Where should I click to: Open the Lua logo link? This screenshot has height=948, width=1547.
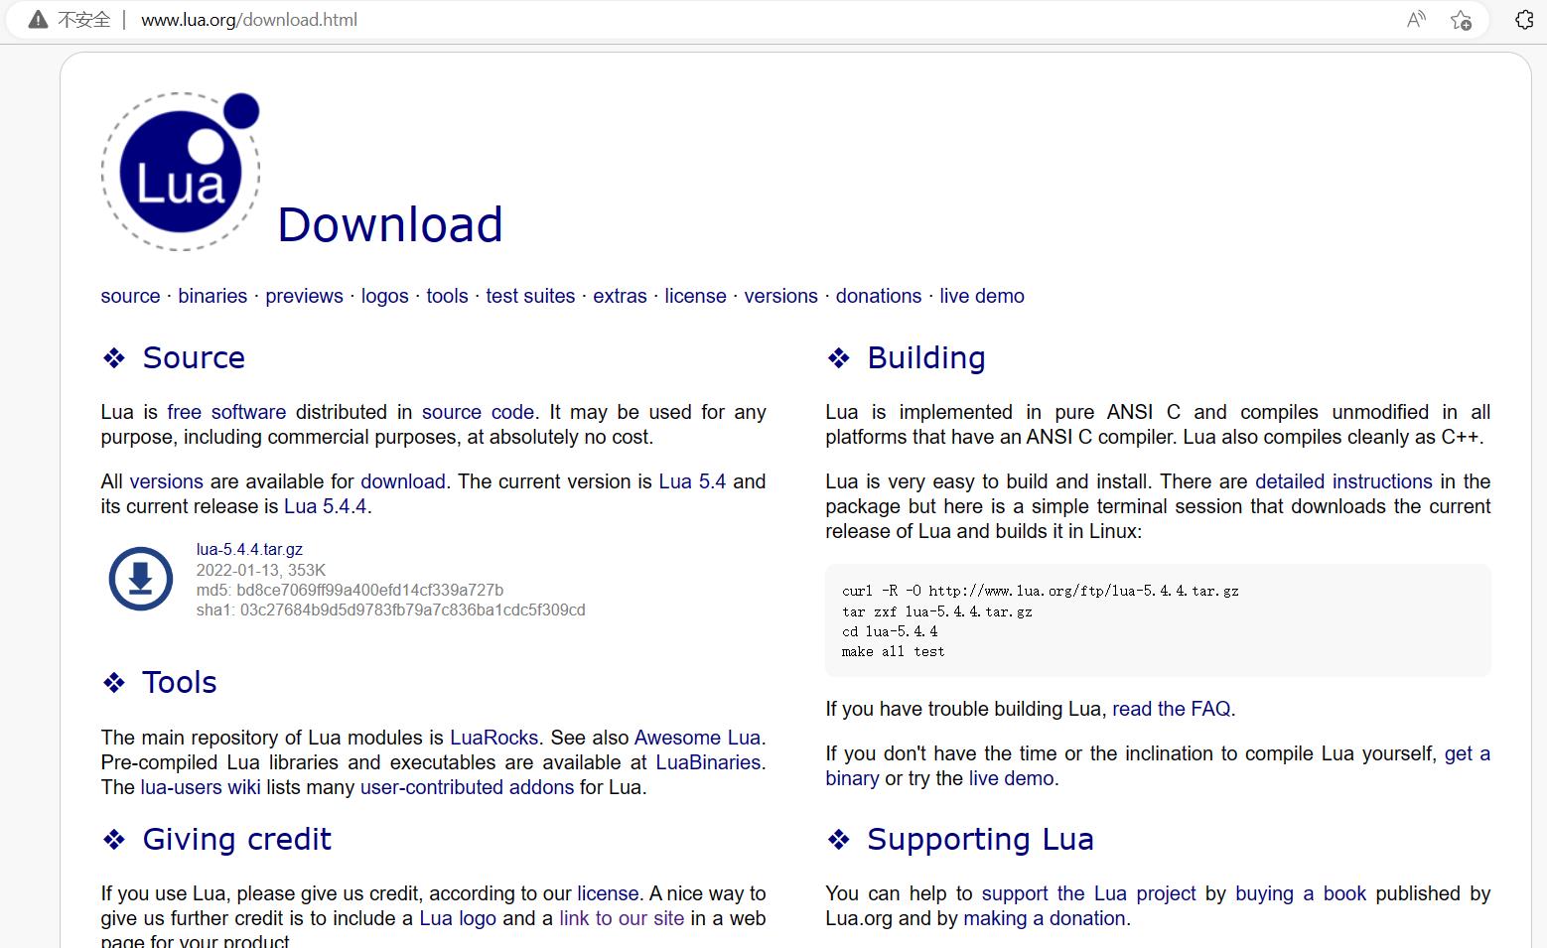click(458, 918)
